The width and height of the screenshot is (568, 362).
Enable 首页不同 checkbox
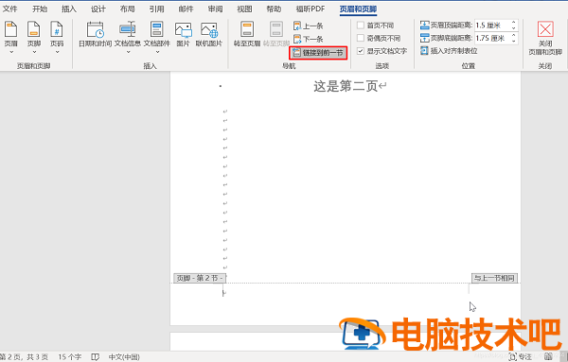tap(361, 26)
